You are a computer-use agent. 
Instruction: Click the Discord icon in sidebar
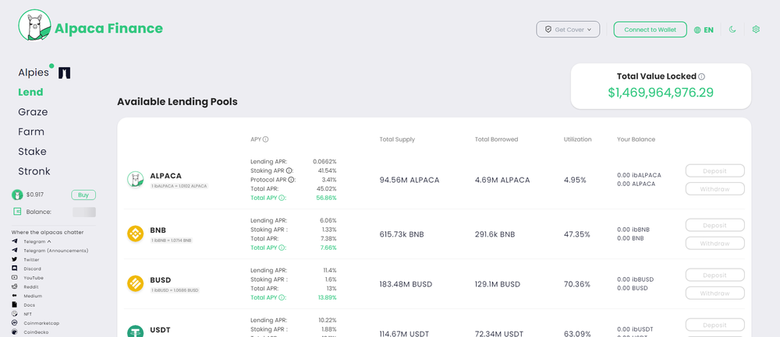click(x=14, y=269)
